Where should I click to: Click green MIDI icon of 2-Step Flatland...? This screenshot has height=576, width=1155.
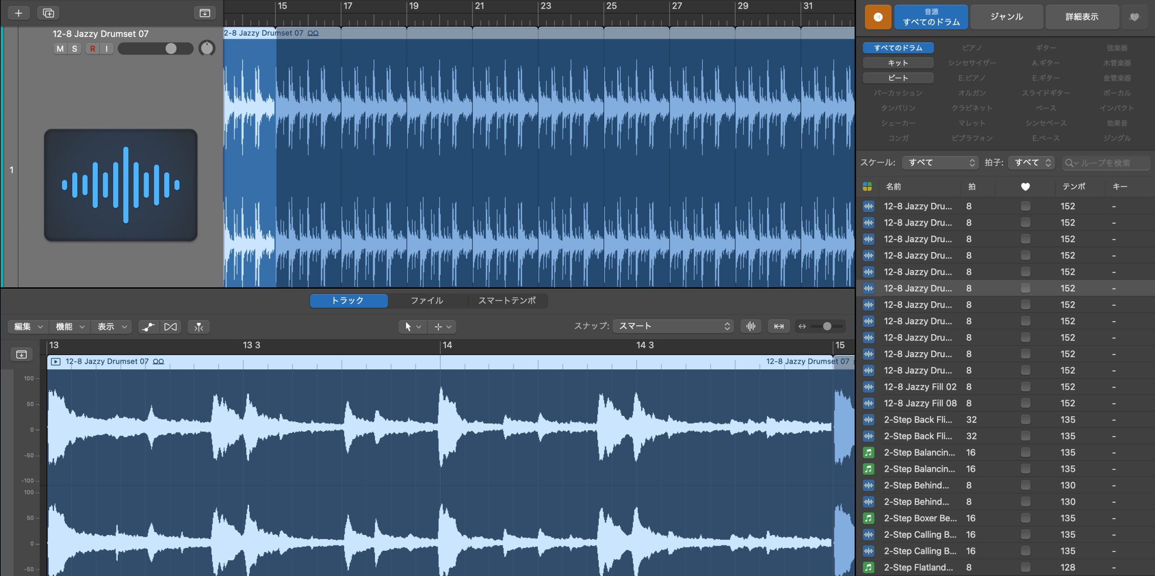click(869, 567)
